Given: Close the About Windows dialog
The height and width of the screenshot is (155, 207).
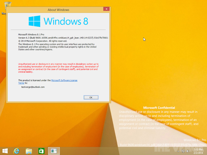Looking at the screenshot, I should tap(106, 9).
